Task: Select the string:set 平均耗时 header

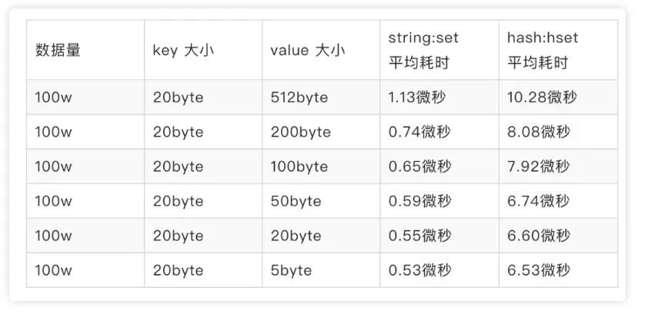Action: coord(439,50)
